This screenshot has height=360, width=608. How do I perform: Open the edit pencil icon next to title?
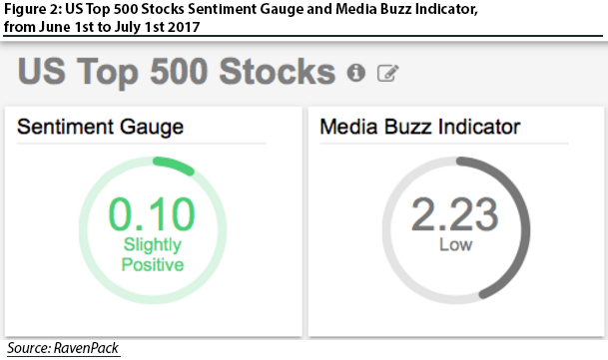click(387, 73)
